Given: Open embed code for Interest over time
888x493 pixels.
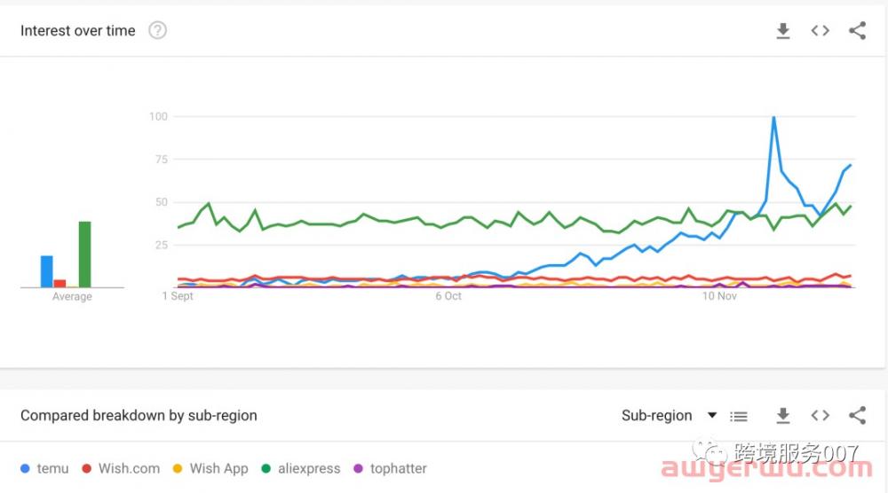Looking at the screenshot, I should tap(820, 30).
